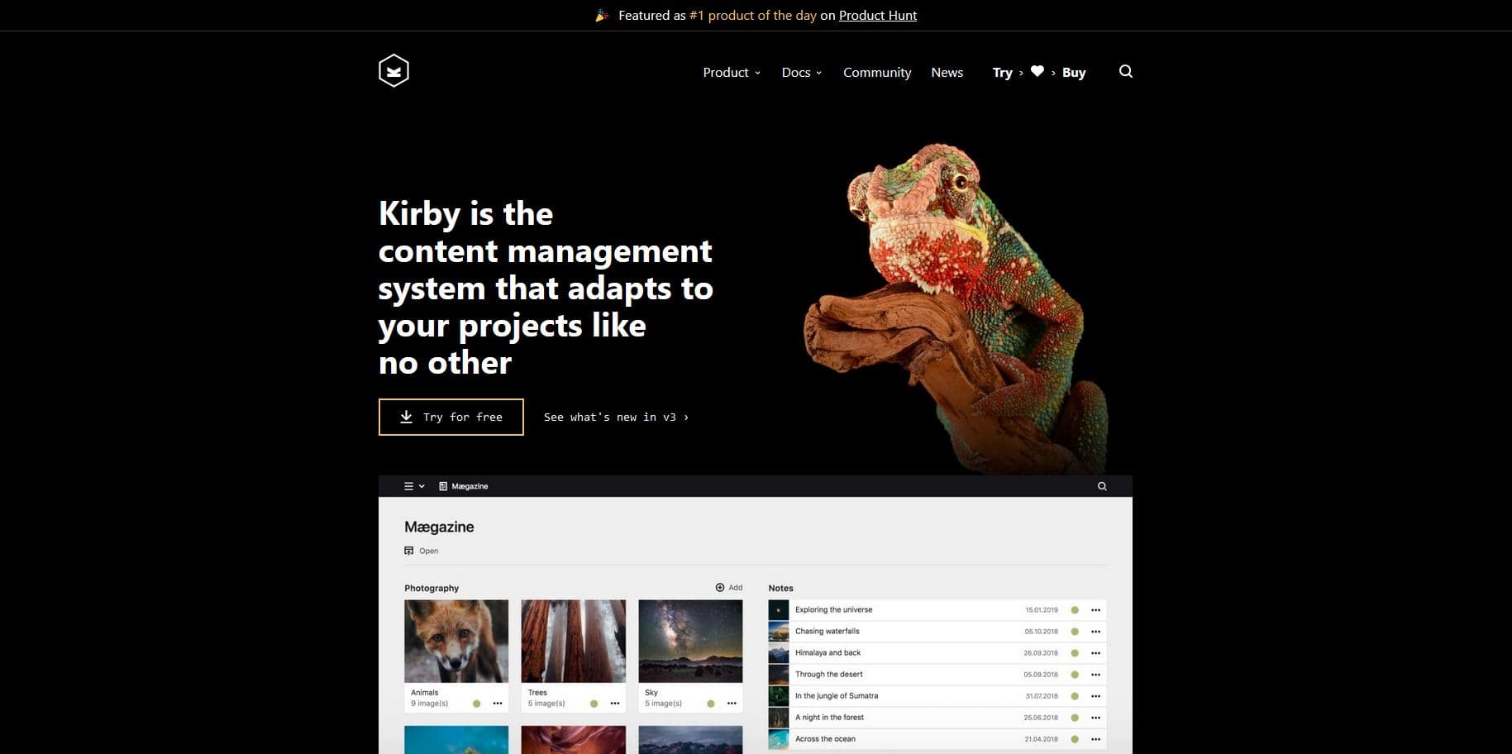Viewport: 1512px width, 754px height.
Task: Open the panel hamburger menu icon
Action: pos(408,486)
